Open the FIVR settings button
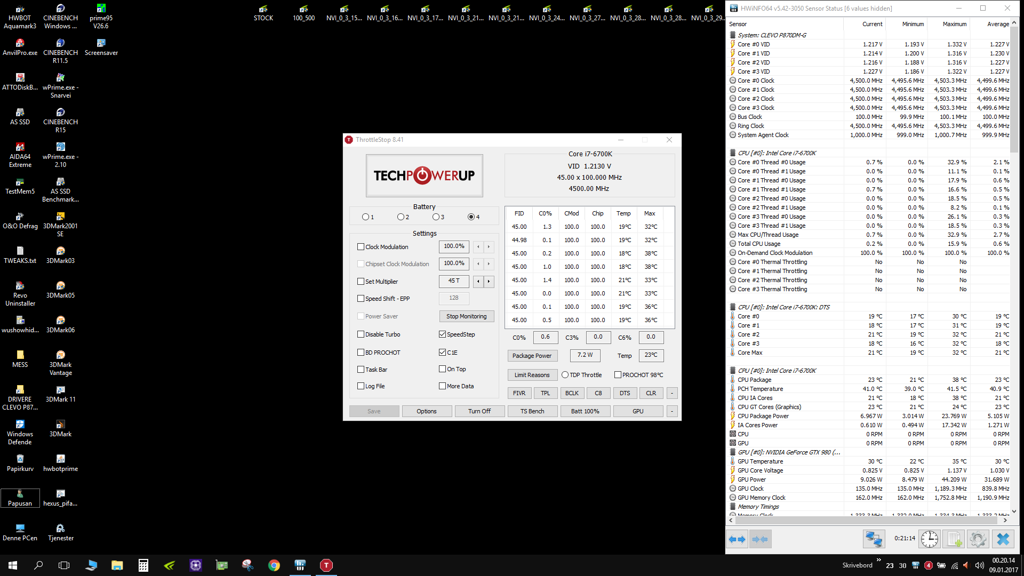The image size is (1024, 576). click(519, 393)
